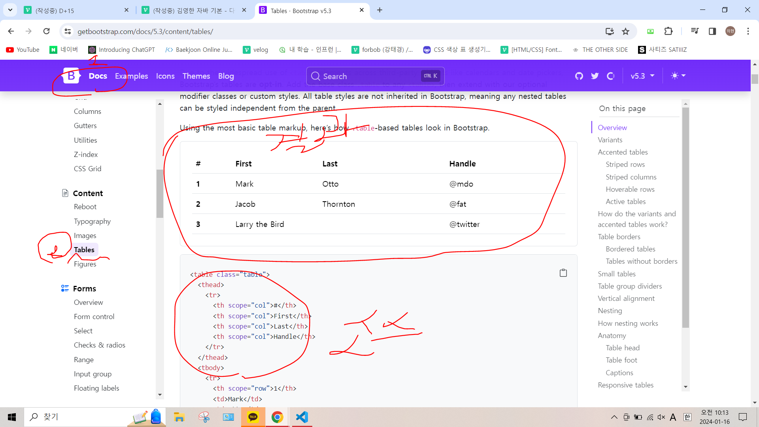This screenshot has width=759, height=427.
Task: Click the Bootstrap logo in the navbar
Action: click(x=72, y=76)
